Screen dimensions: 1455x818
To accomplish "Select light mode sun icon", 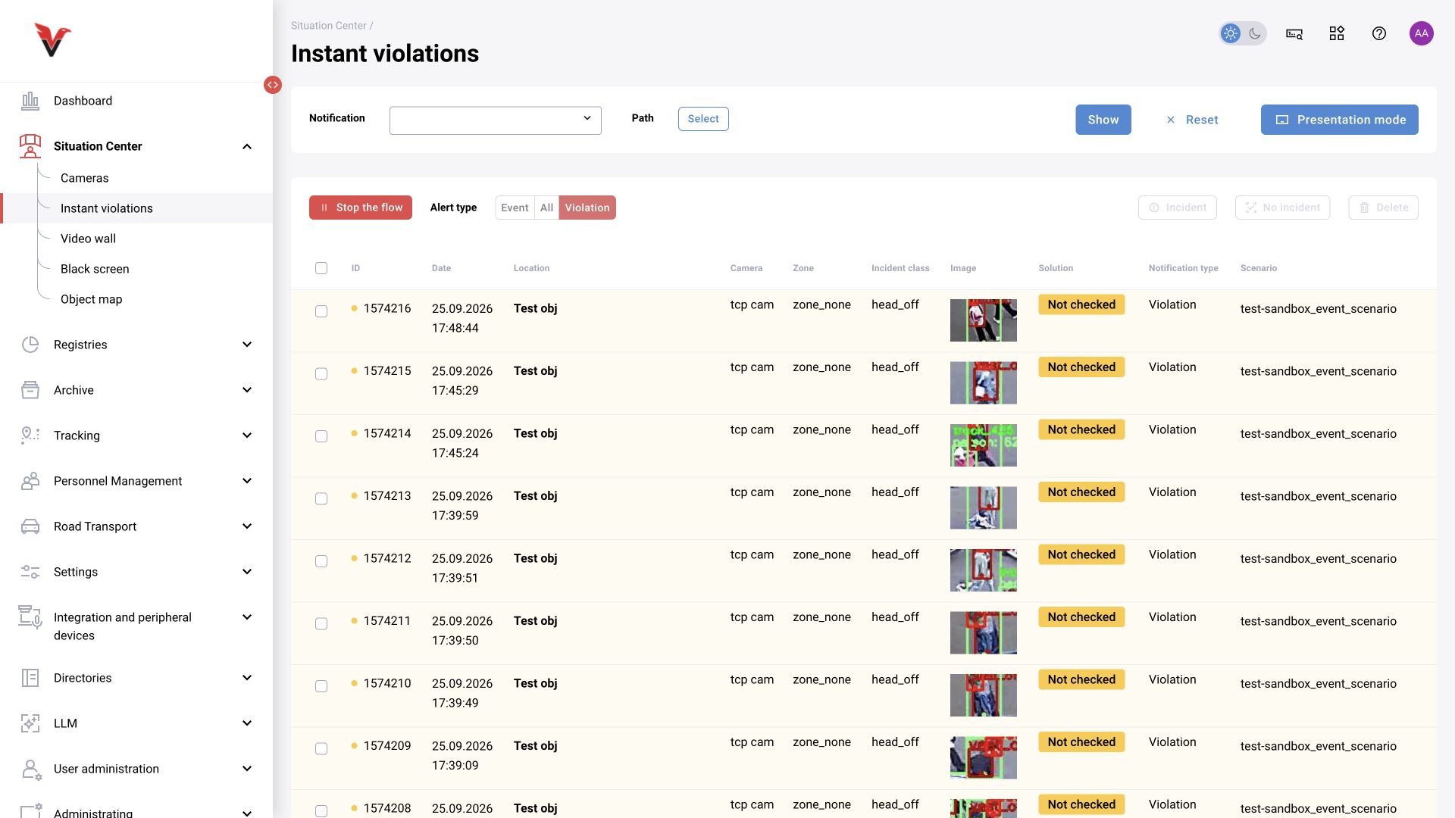I will click(1231, 33).
